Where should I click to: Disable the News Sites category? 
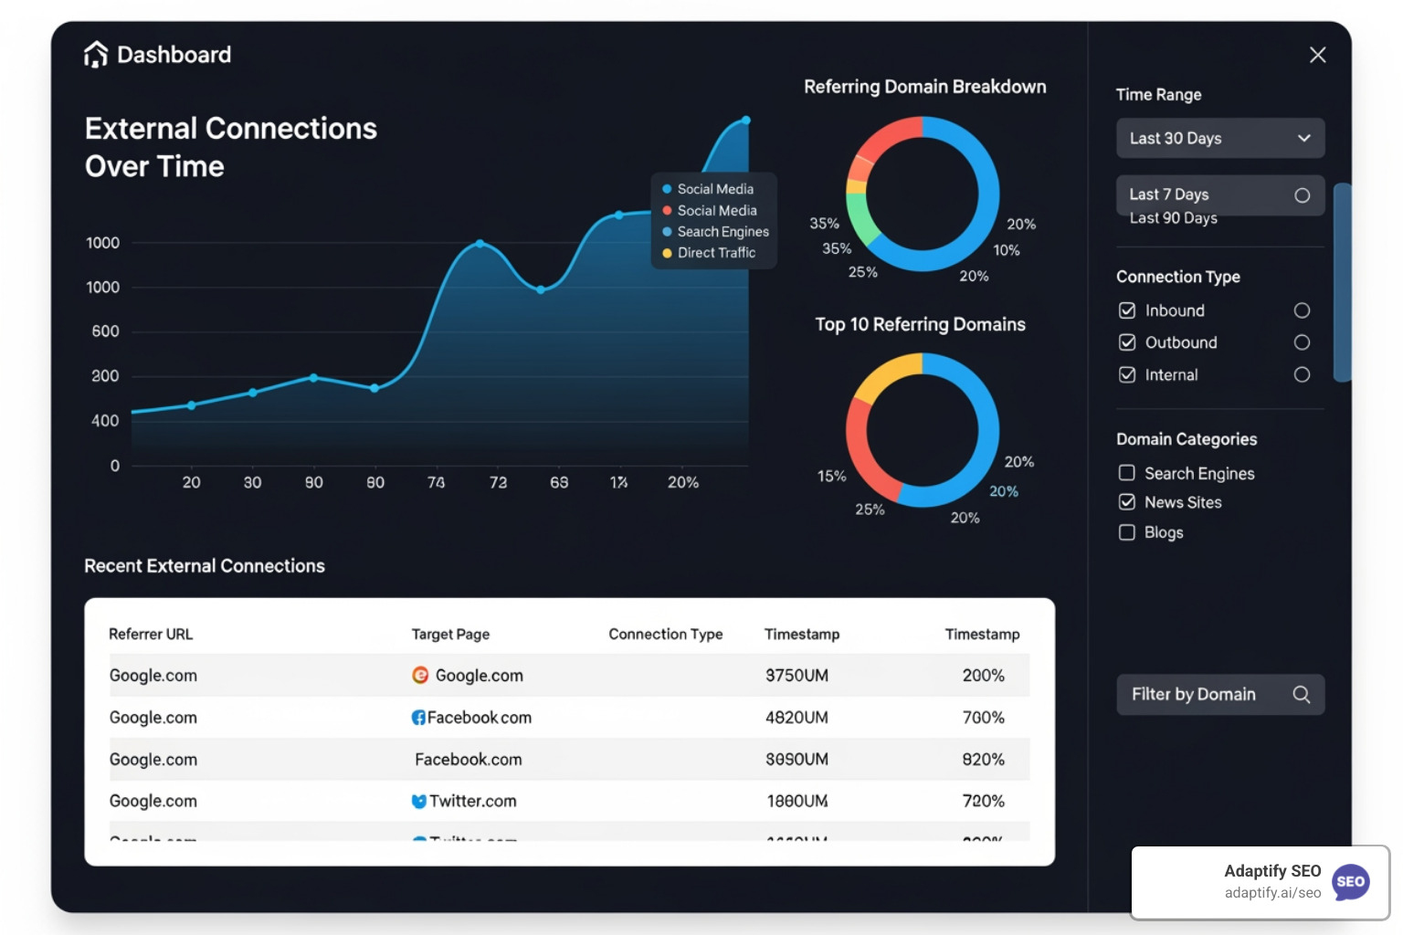coord(1126,502)
